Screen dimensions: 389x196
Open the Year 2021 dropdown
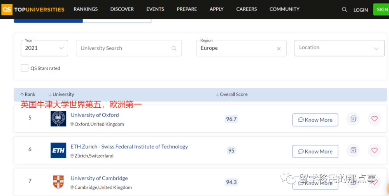pyautogui.click(x=44, y=48)
